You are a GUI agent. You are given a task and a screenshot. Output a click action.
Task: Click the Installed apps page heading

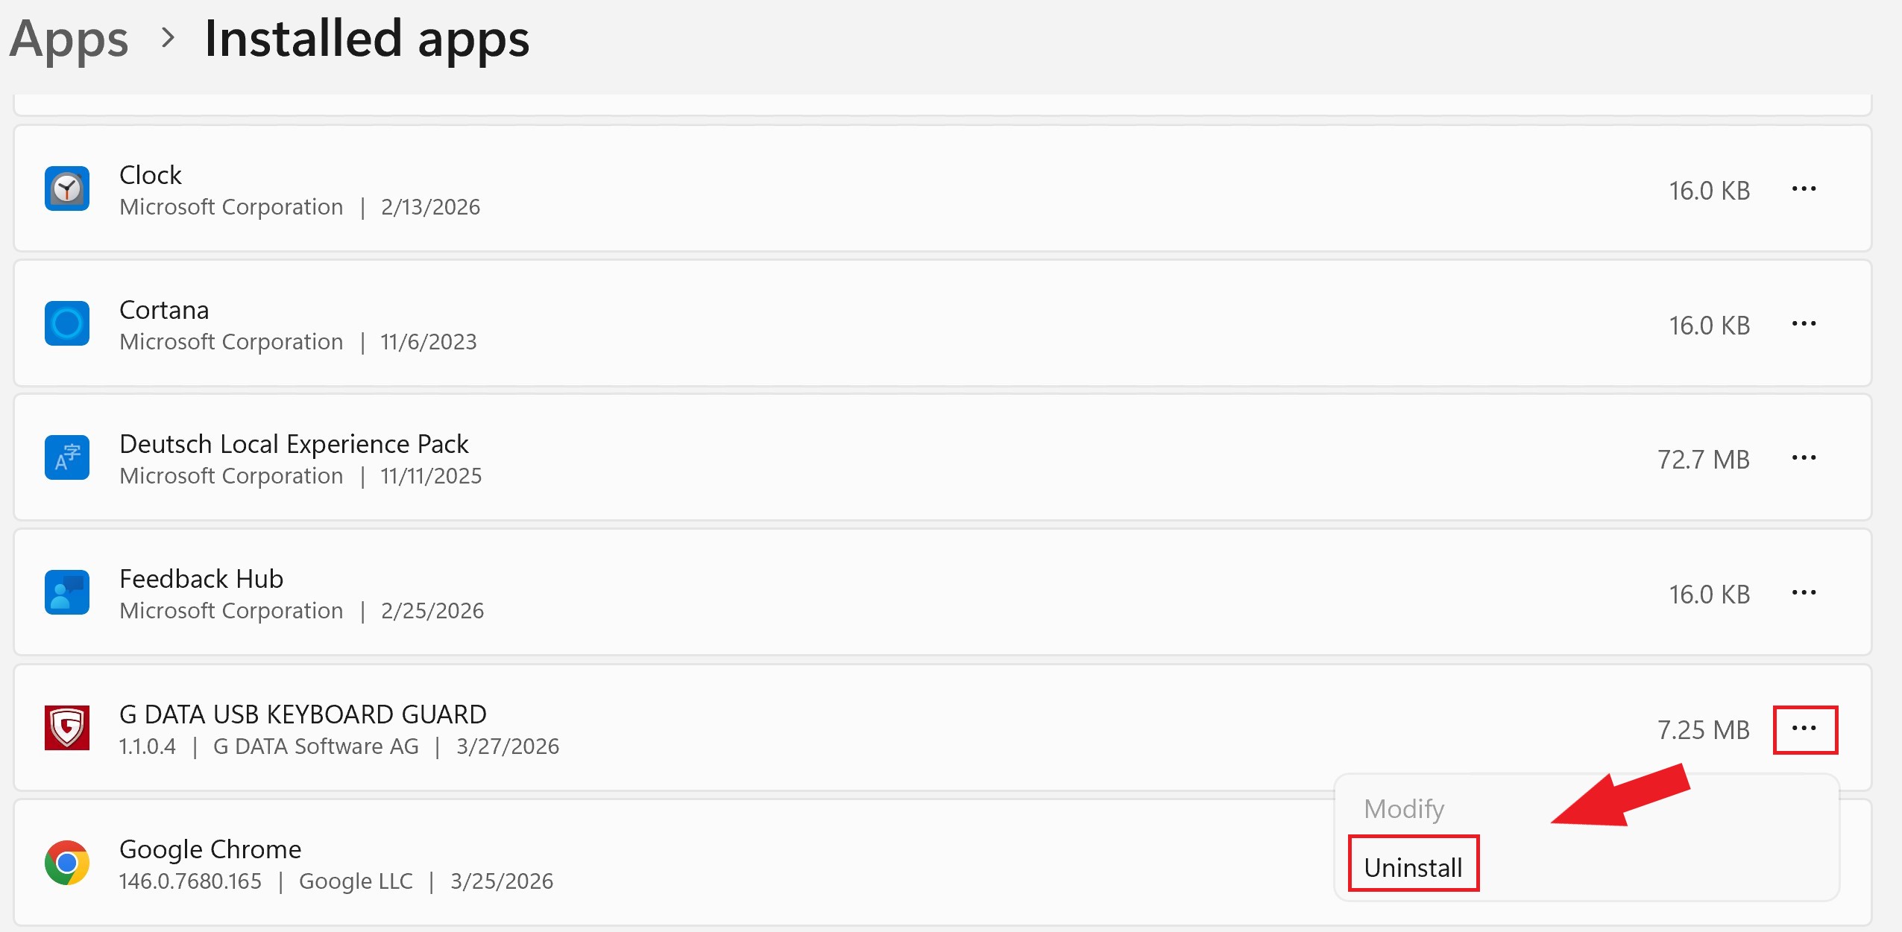click(x=367, y=39)
